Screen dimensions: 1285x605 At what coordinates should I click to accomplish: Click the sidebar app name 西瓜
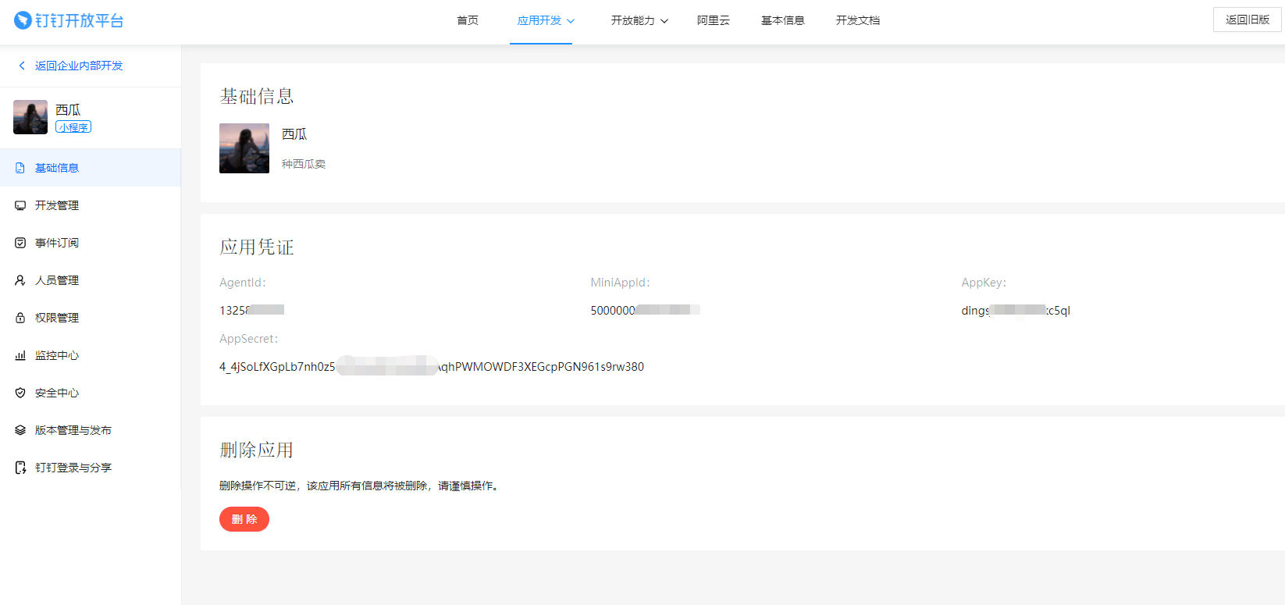pos(68,109)
